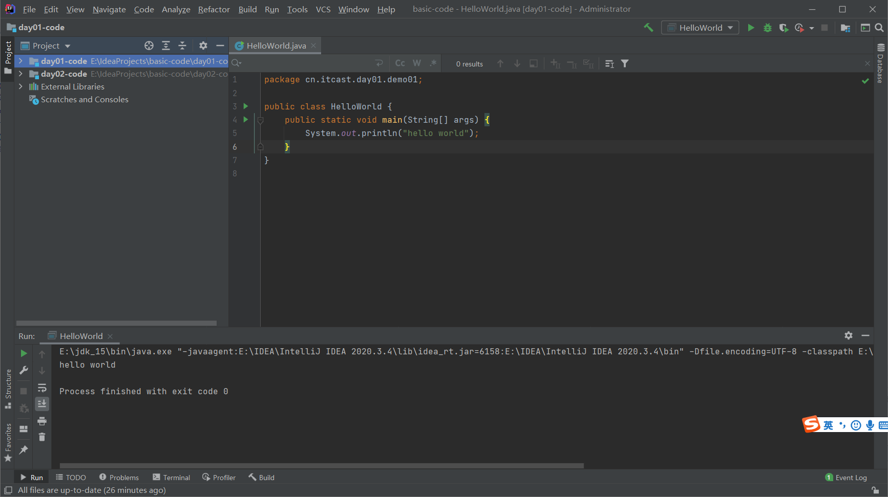Open the Favorites side panel
Viewport: 888px width, 497px height.
tap(8, 442)
